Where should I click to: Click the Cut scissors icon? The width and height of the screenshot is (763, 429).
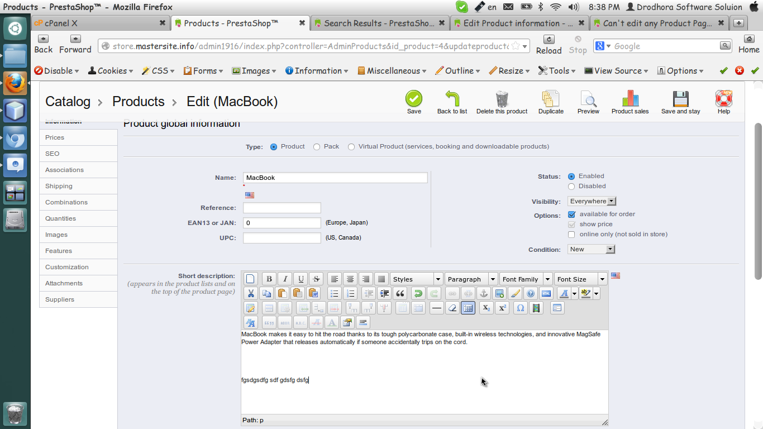[x=251, y=293]
